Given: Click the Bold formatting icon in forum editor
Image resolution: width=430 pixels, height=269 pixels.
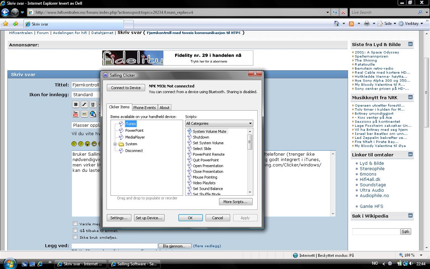Looking at the screenshot, I should [76, 105].
